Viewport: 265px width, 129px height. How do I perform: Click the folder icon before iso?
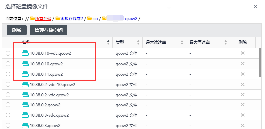pyautogui.click(x=90, y=18)
